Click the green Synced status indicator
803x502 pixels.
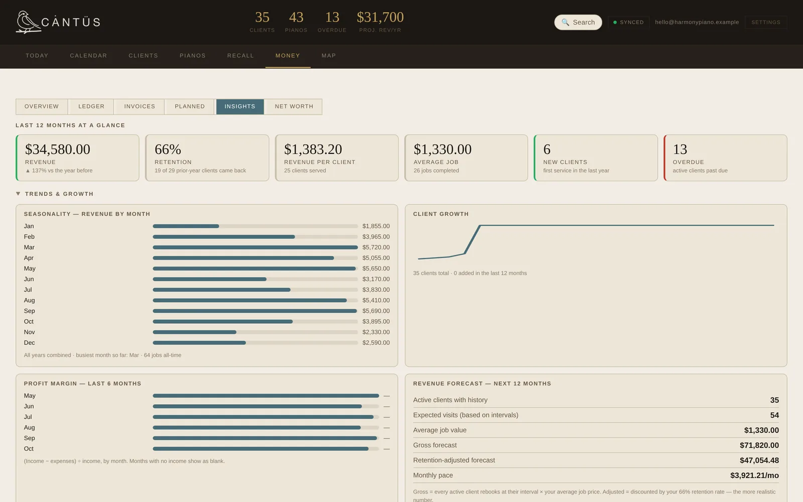(x=628, y=22)
